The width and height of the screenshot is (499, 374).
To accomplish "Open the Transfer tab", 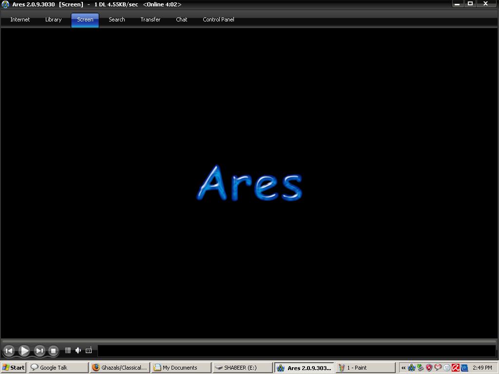I will coord(151,19).
